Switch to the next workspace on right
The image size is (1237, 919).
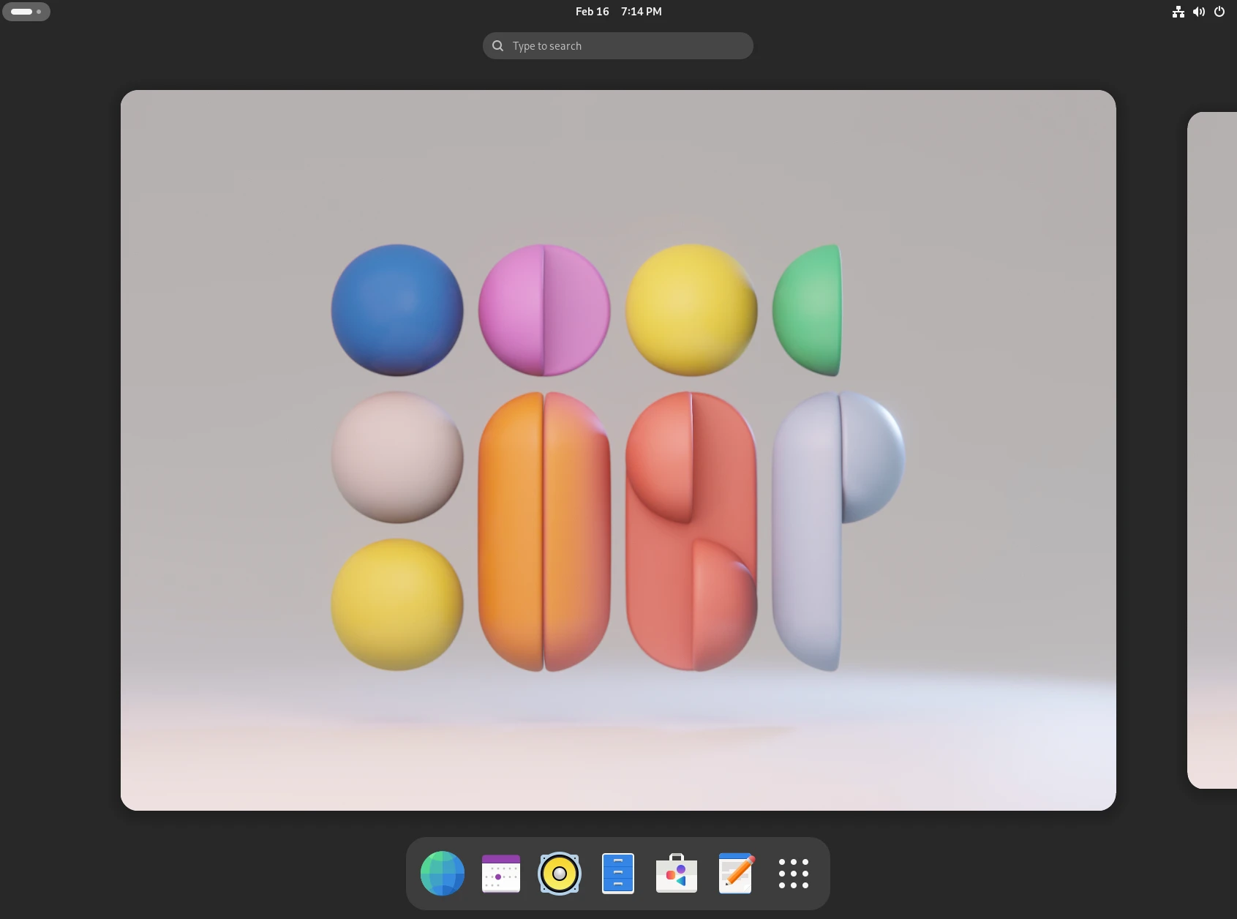pyautogui.click(x=1212, y=450)
